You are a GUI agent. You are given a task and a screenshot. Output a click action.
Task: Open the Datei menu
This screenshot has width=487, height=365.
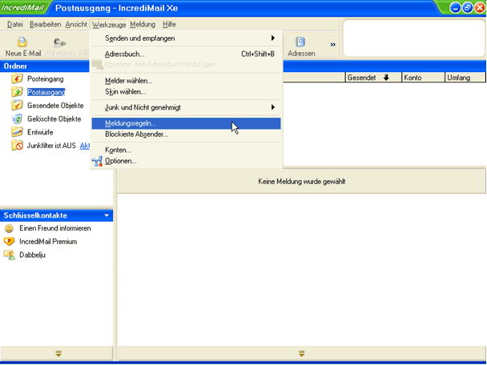[x=15, y=24]
